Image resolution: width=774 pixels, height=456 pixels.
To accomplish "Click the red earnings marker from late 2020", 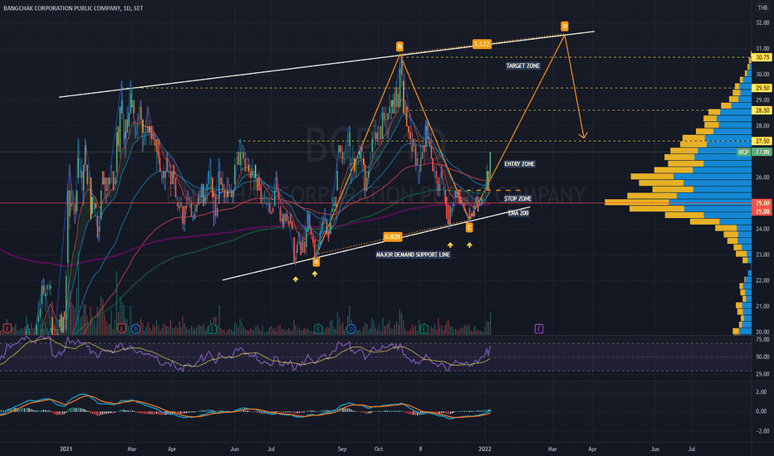I will (7, 328).
